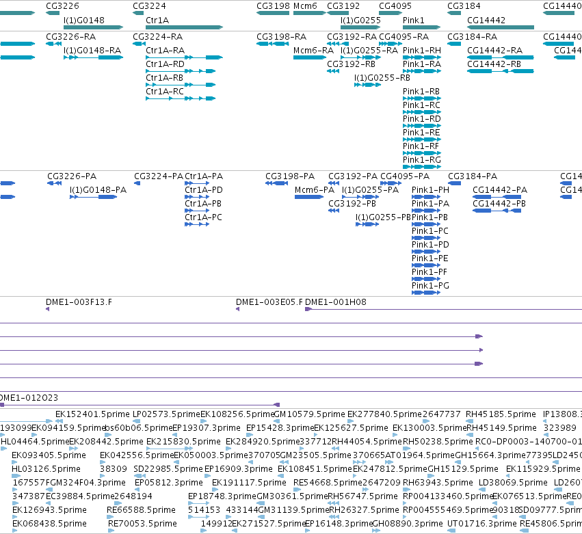Click protein l(1)G0255-PB
The image size is (582, 534).
(383, 217)
